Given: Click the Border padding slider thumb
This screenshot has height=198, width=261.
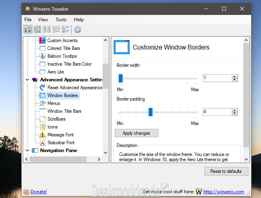Looking at the screenshot, I should pos(151,112).
